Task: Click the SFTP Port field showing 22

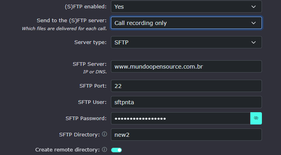Action: [186, 86]
